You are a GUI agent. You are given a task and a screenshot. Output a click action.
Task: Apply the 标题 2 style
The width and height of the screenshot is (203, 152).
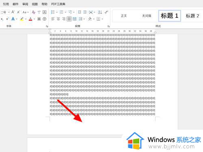(x=192, y=16)
